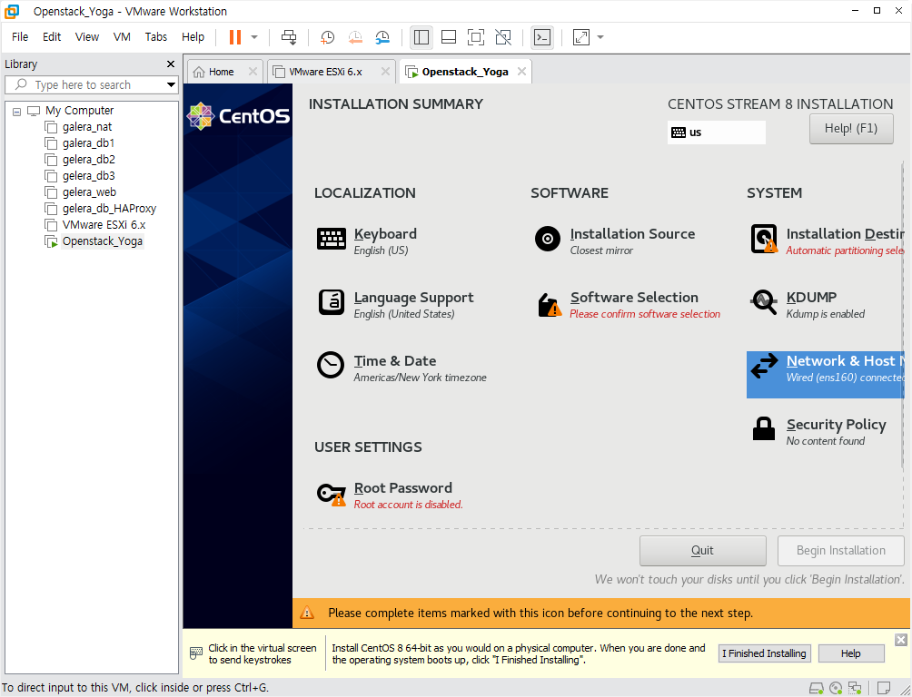The width and height of the screenshot is (912, 697).
Task: Select galera_db1 in the library
Action: click(x=88, y=143)
